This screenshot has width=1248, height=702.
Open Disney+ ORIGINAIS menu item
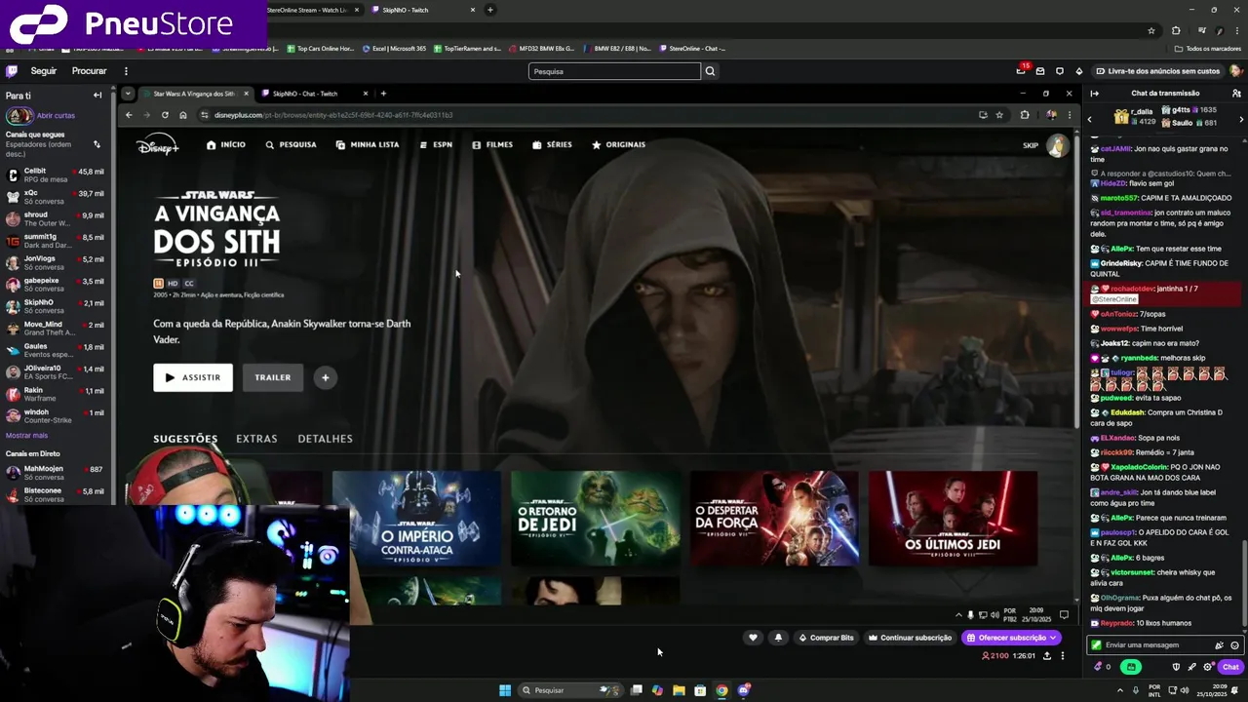(x=618, y=144)
